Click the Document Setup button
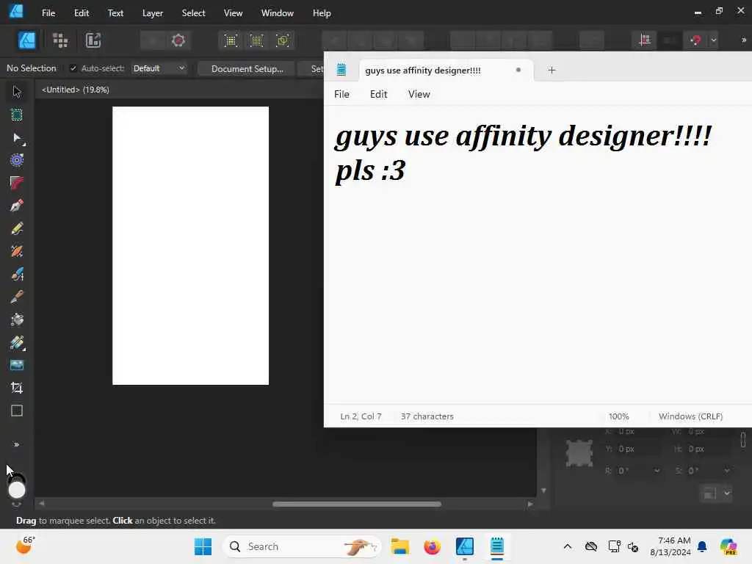This screenshot has height=564, width=752. tap(247, 68)
